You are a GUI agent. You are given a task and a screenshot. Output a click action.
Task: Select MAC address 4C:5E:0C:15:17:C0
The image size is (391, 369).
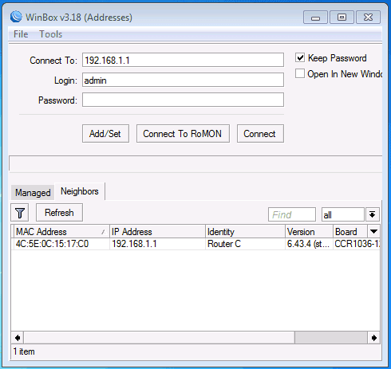coord(52,244)
